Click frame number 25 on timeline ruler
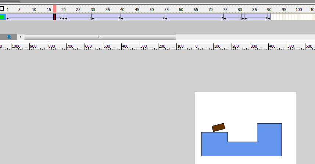The height and width of the screenshot is (164, 315). pos(78,10)
